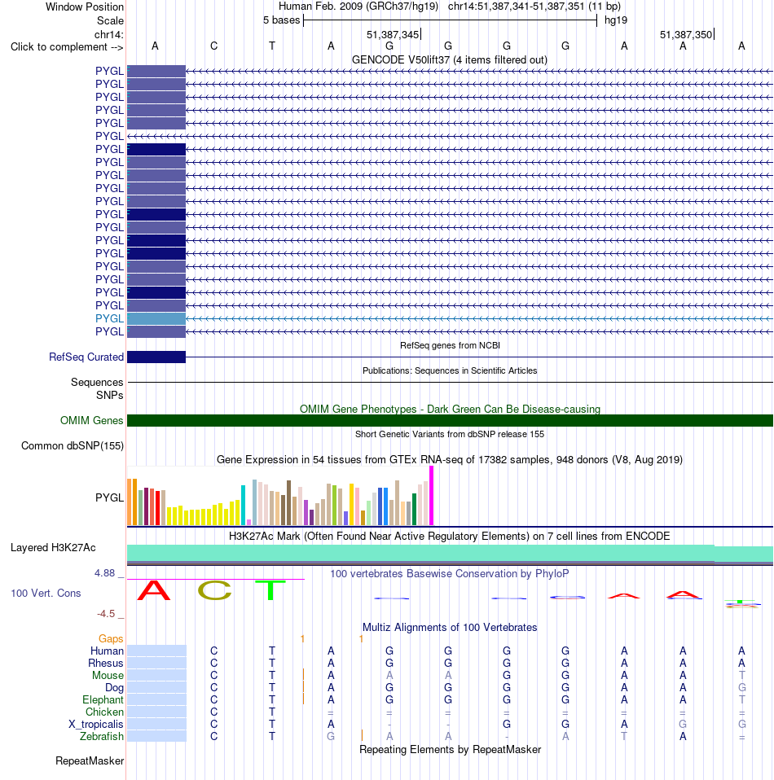Viewport: 774px width, 780px height.
Task: Click the 'Sequences' track label
Action: 97,382
